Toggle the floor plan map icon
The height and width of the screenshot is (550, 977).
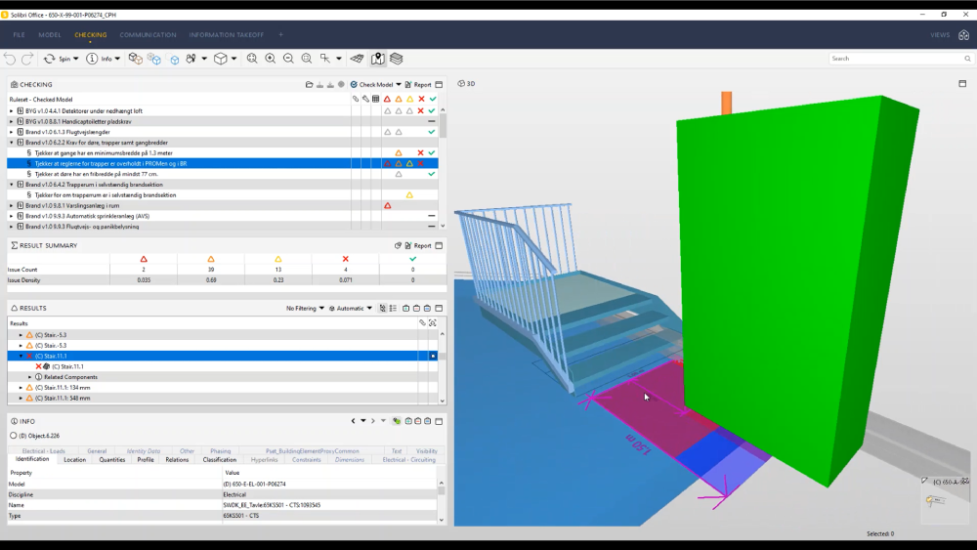[377, 59]
